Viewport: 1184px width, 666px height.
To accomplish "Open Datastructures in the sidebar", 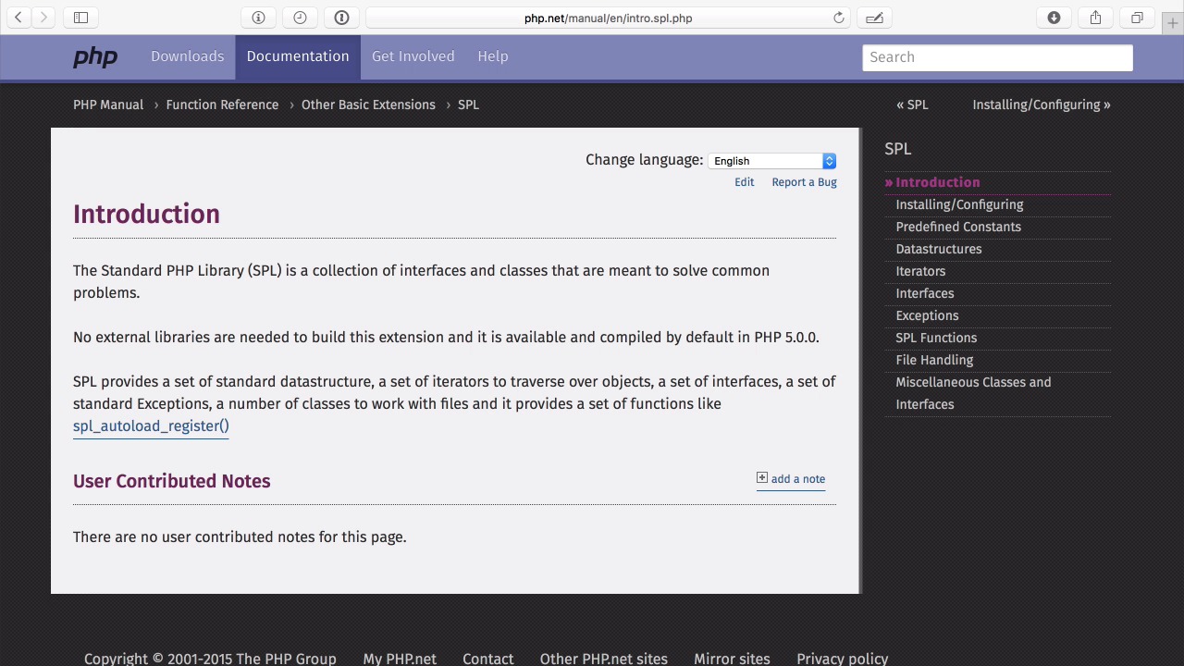I will click(x=939, y=249).
